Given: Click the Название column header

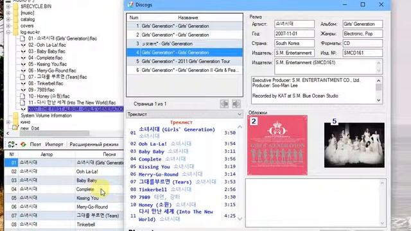Looking at the screenshot, I should [x=188, y=17].
